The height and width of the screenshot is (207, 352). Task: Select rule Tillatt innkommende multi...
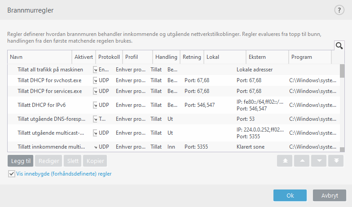click(x=174, y=146)
